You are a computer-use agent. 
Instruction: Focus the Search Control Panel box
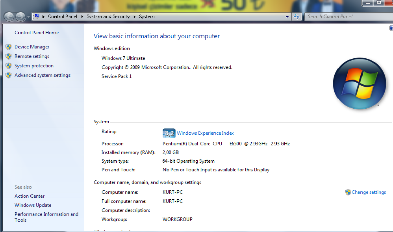(349, 17)
